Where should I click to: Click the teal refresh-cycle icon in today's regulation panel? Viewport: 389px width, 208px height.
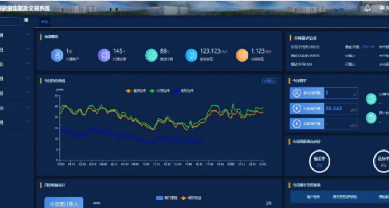pyautogui.click(x=371, y=99)
